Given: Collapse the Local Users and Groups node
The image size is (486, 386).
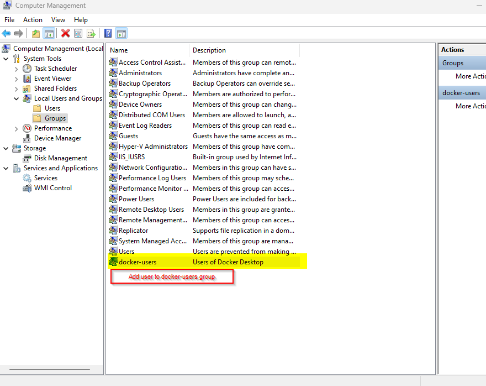Looking at the screenshot, I should tap(16, 98).
